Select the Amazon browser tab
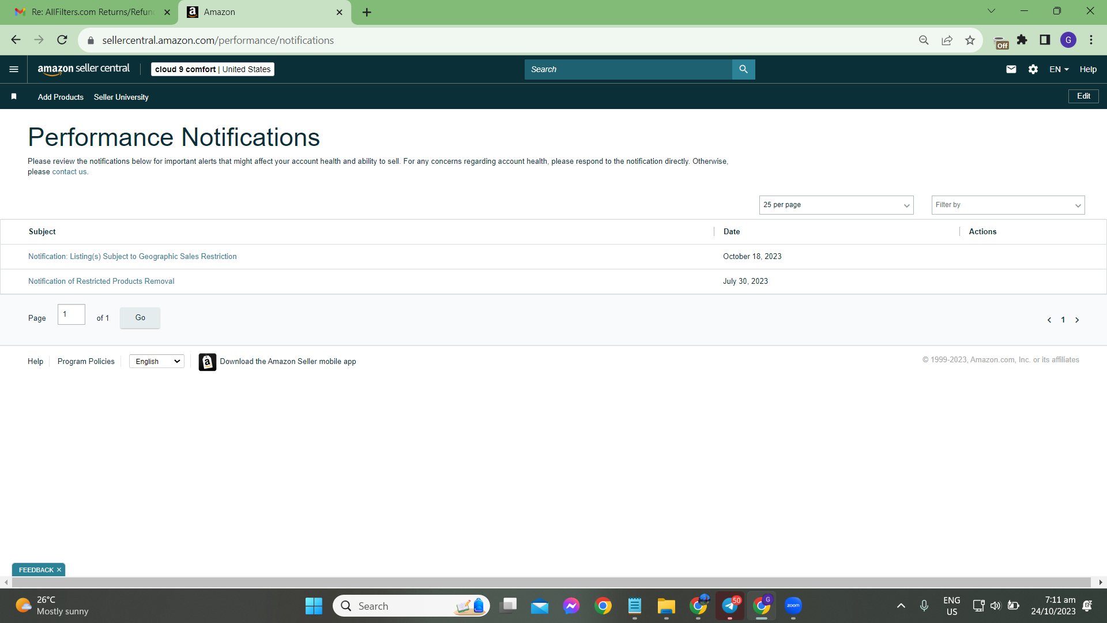This screenshot has height=623, width=1107. [x=265, y=12]
